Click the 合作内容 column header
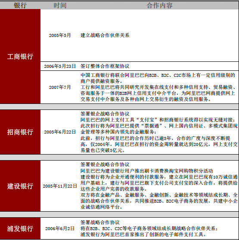Image resolution: width=239 pixels, height=240 pixels. 159,6
